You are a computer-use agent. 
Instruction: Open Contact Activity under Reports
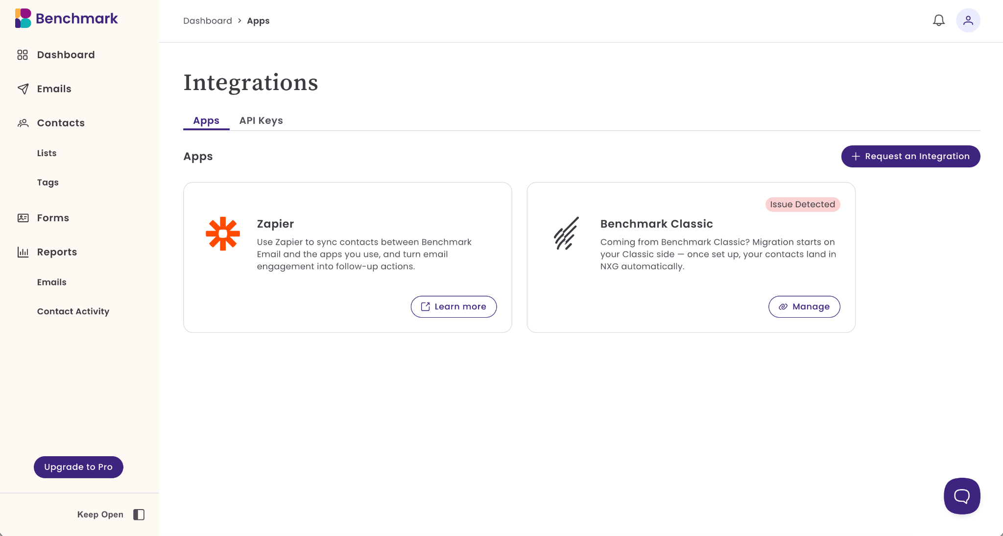point(73,311)
